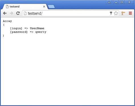The width and height of the screenshot is (135, 106).
Task: Open page info icon in address bar
Action: 25,13
